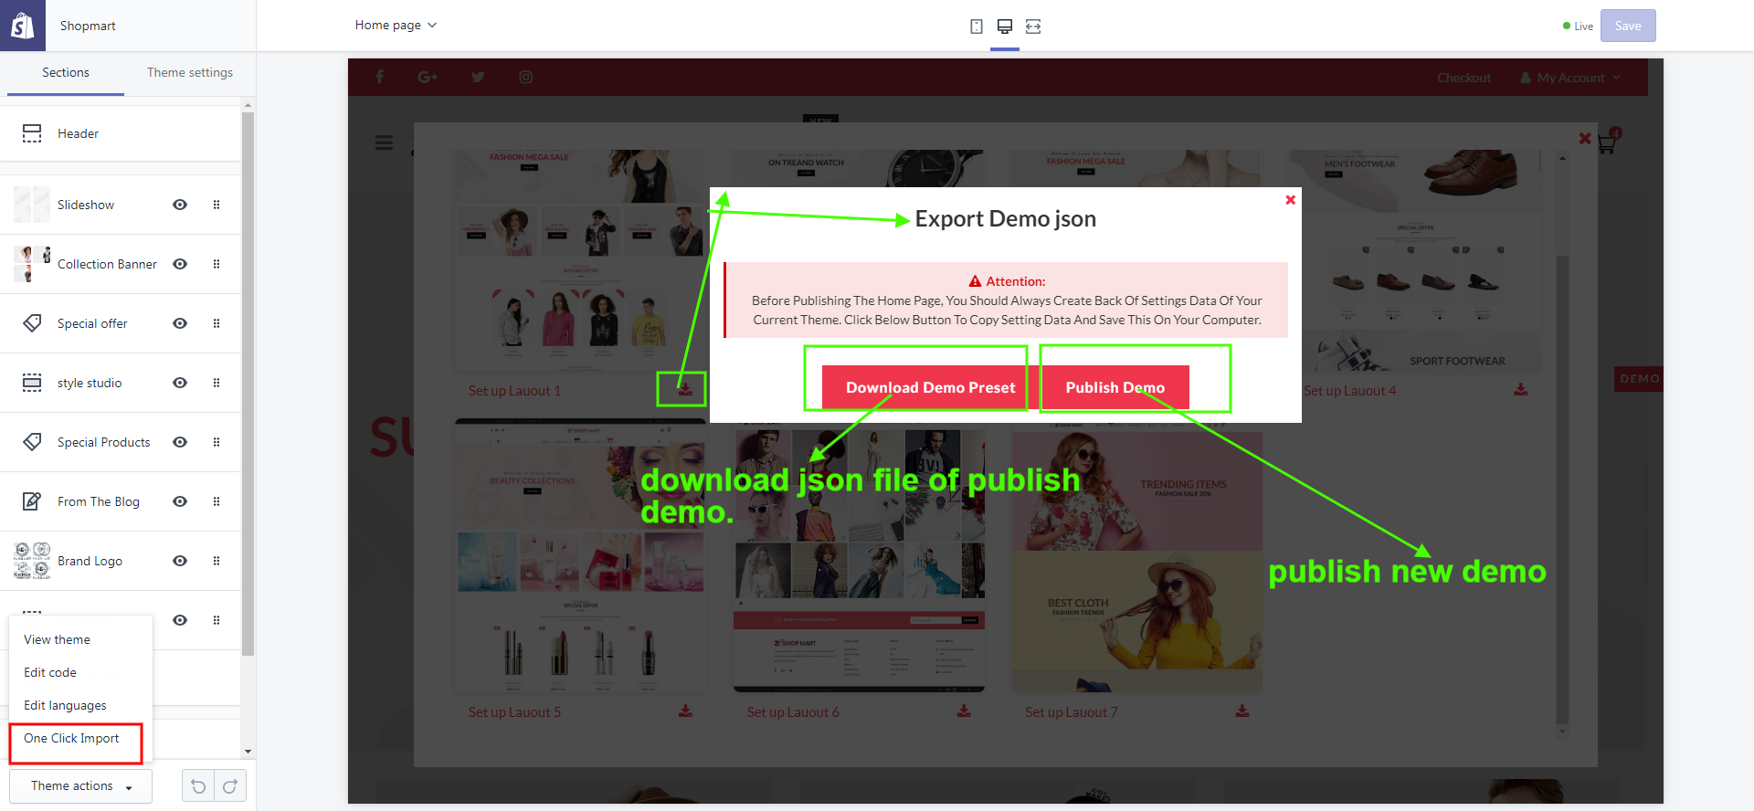Viewport: 1754px width, 811px height.
Task: Switch to mobile preview icon
Action: [x=976, y=26]
